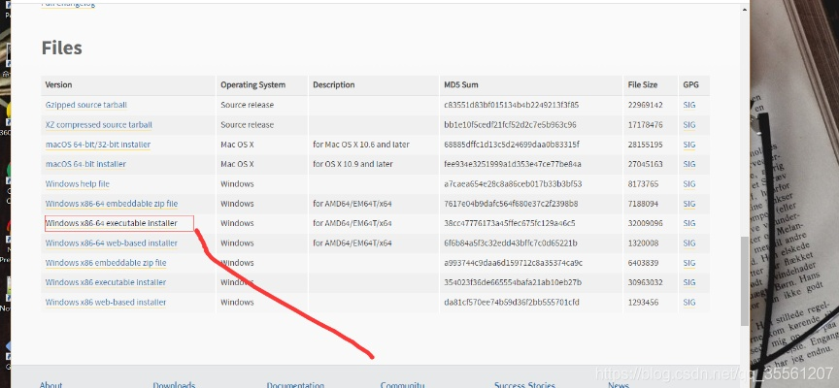Open SIG for Windows x86-64 executable installer
Screen dimensions: 839x388
pyautogui.click(x=688, y=224)
